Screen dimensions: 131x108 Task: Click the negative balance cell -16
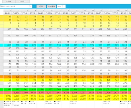coord(24,80)
